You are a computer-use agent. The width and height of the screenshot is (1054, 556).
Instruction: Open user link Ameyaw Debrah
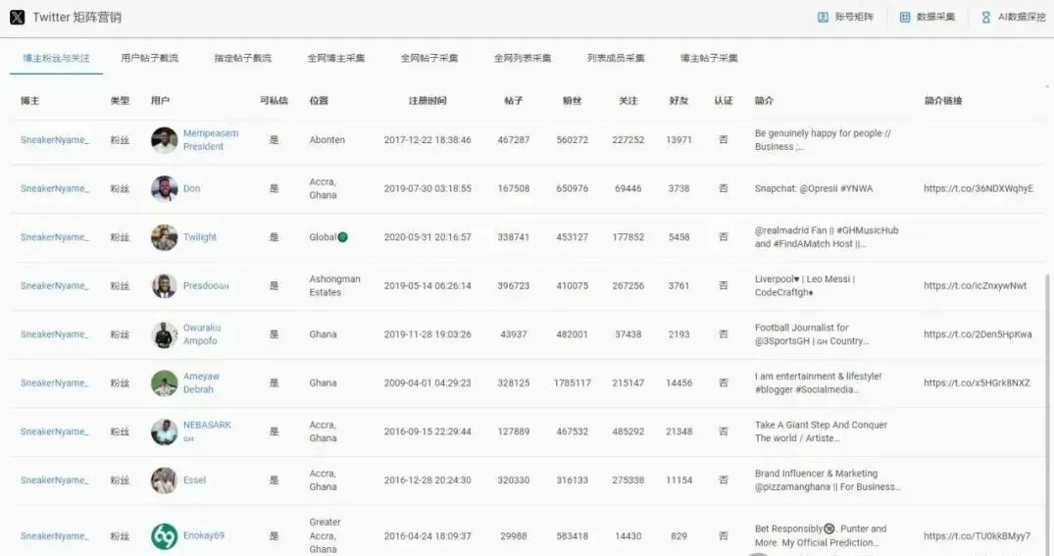[201, 382]
